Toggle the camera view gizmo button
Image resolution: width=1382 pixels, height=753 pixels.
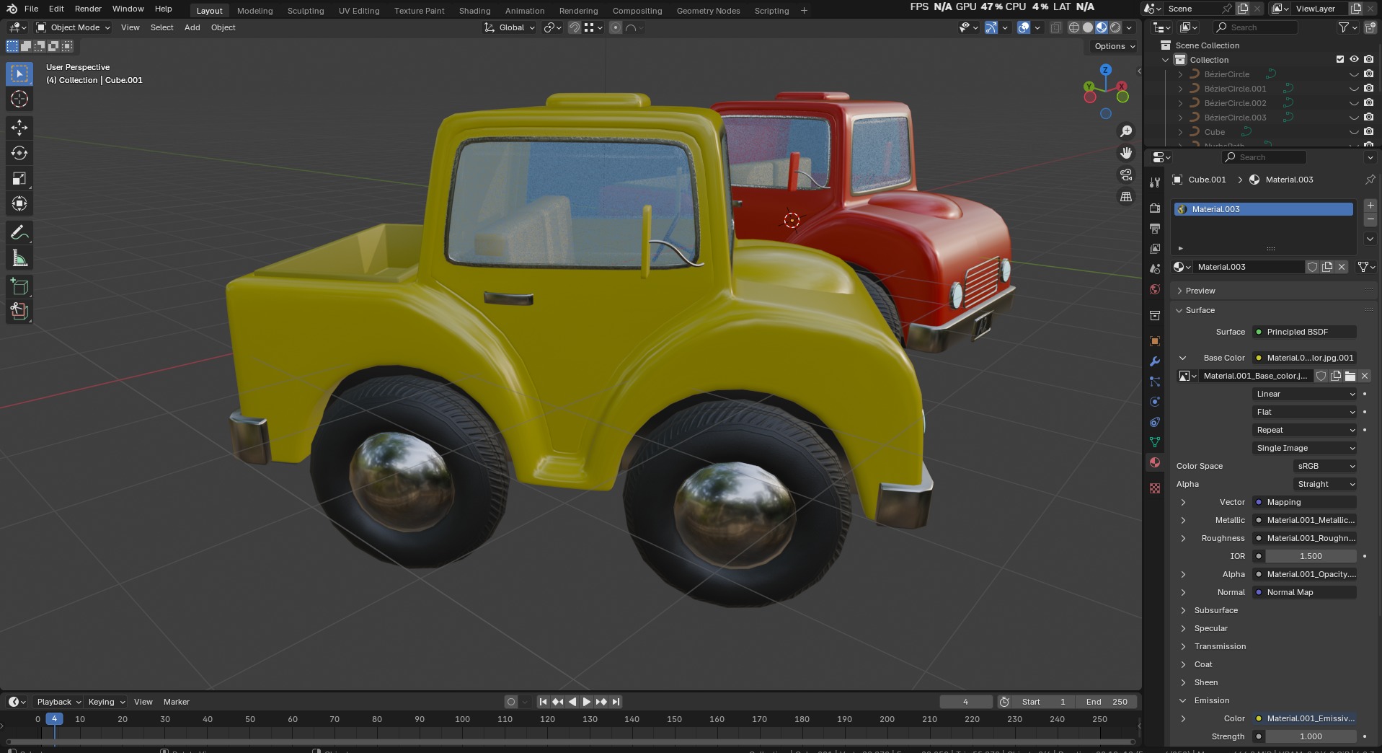click(1125, 175)
